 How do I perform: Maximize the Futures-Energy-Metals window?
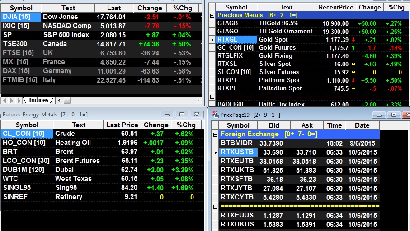[182, 115]
